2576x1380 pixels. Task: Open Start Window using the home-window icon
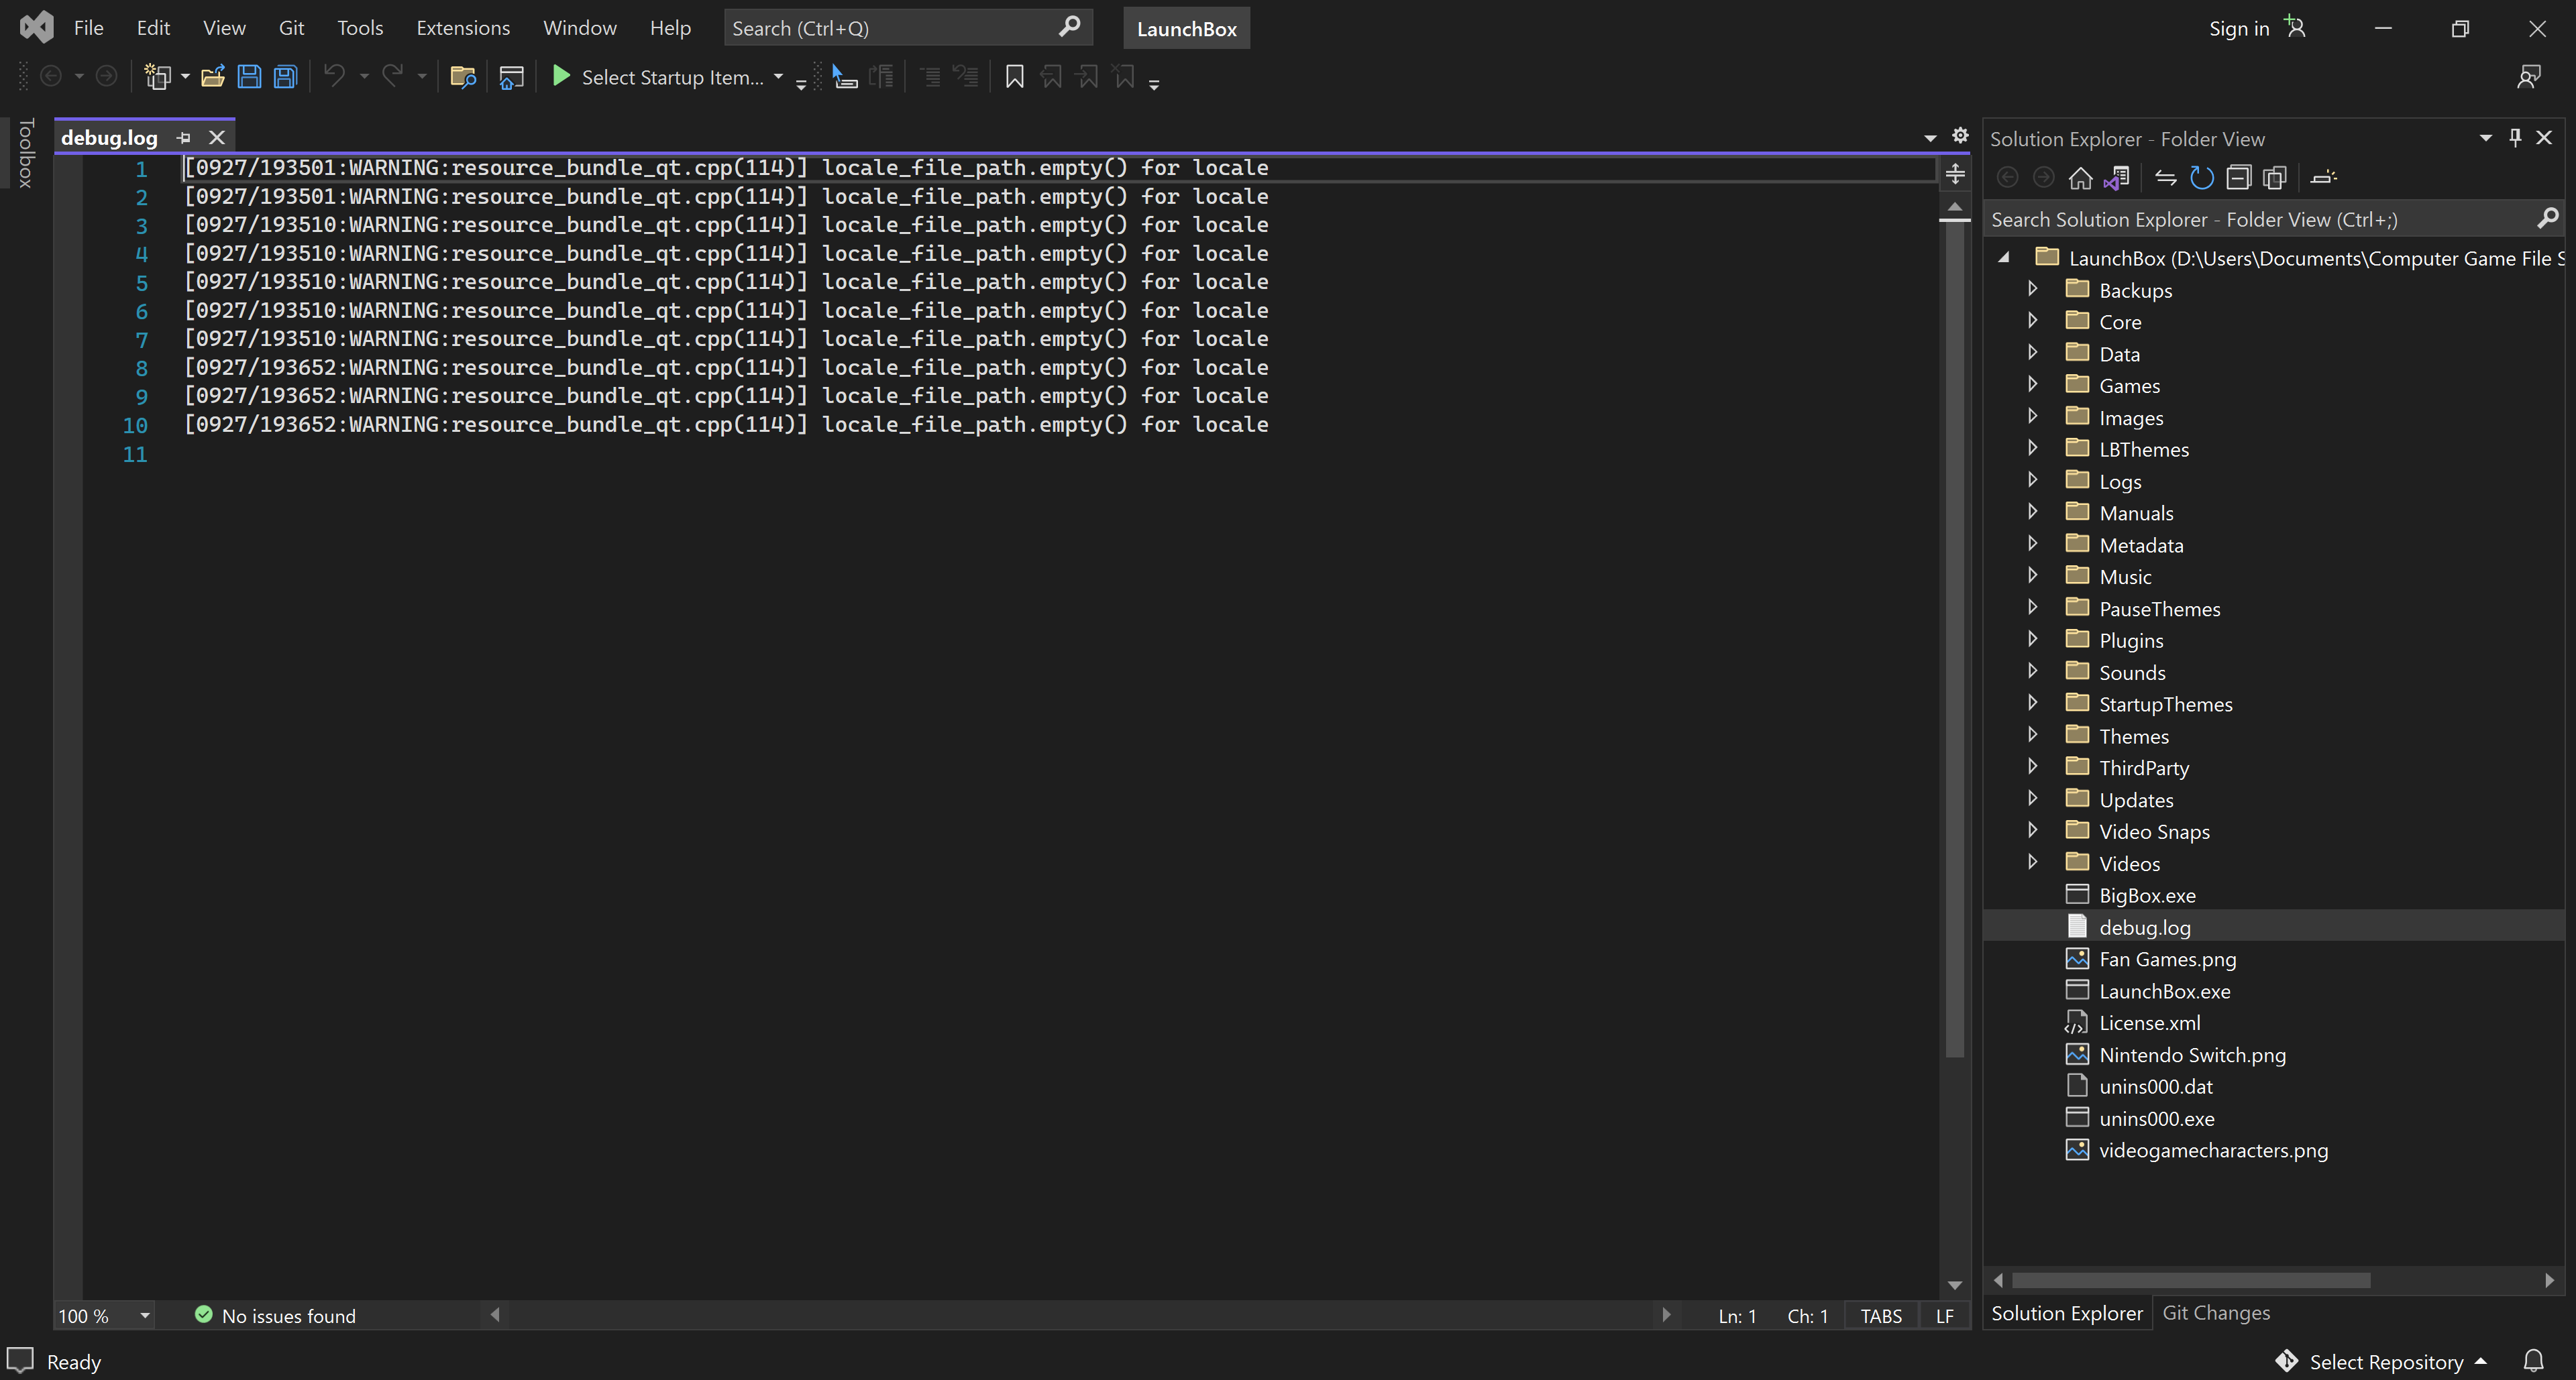(511, 77)
